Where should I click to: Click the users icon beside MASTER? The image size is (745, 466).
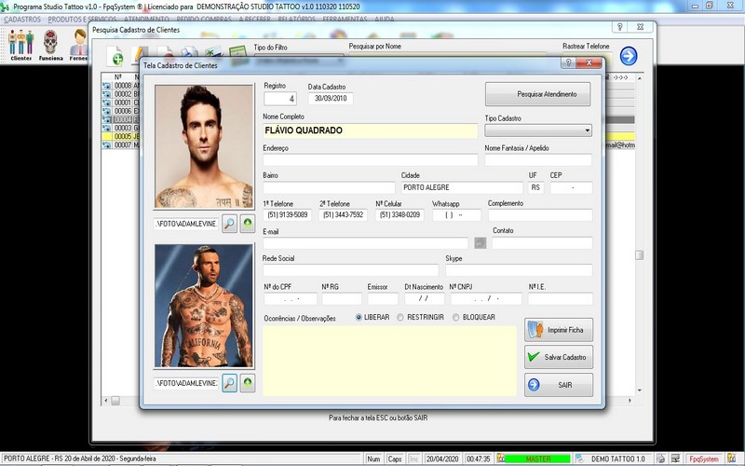coord(501,459)
